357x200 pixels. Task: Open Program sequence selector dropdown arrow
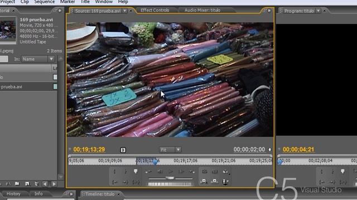click(319, 11)
